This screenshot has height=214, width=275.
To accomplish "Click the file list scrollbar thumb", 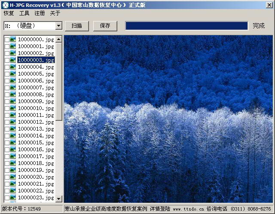I will [x=59, y=82].
